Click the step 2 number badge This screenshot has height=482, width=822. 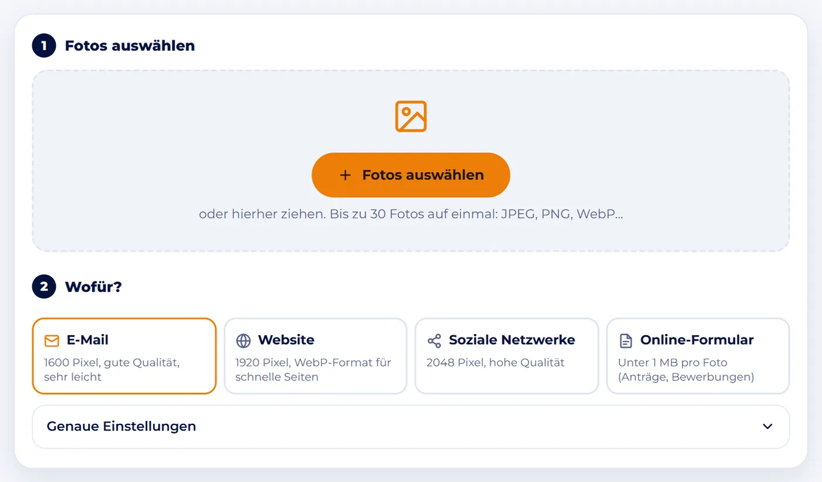click(x=43, y=286)
